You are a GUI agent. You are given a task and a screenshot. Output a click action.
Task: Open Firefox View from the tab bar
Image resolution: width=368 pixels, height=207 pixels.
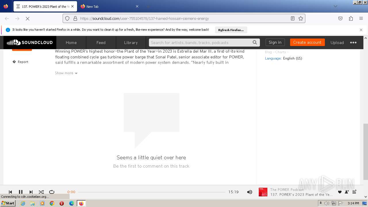point(6,6)
